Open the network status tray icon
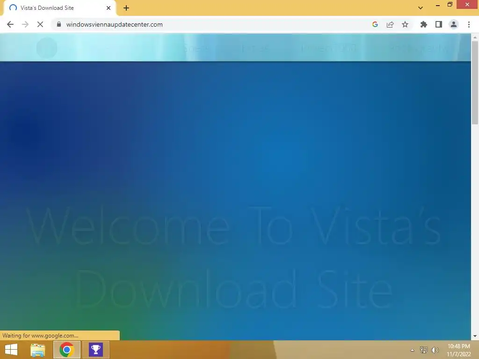The height and width of the screenshot is (359, 479). (423, 350)
